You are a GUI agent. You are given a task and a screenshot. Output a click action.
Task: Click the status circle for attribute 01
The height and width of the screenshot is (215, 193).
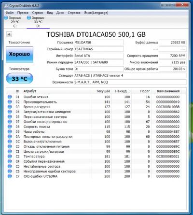pyautogui.click(x=10, y=97)
